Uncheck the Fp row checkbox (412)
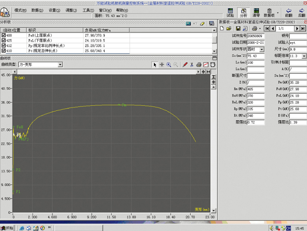Image resolution: width=307 pixels, height=231 pixels. [x=4, y=45]
